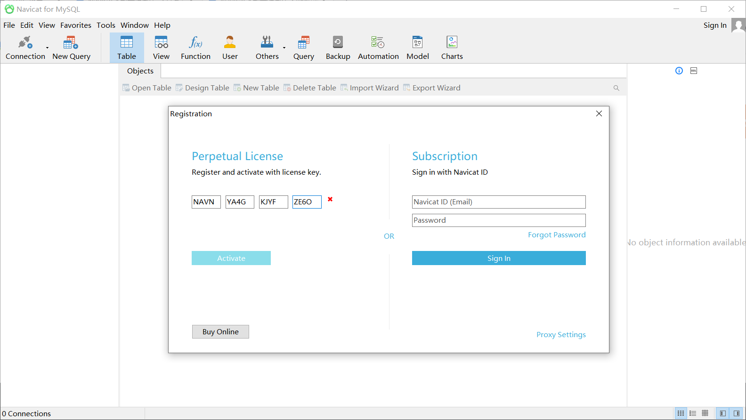The width and height of the screenshot is (746, 420).
Task: Open the View menu
Action: (47, 25)
